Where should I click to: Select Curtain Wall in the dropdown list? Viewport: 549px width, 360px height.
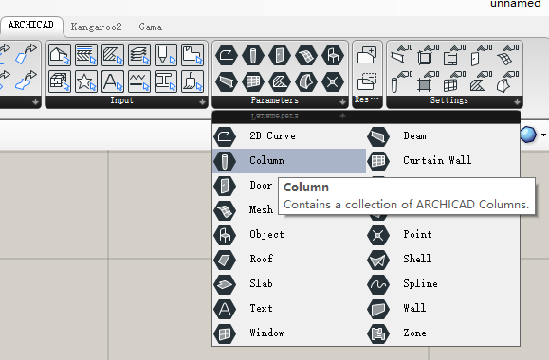[443, 161]
